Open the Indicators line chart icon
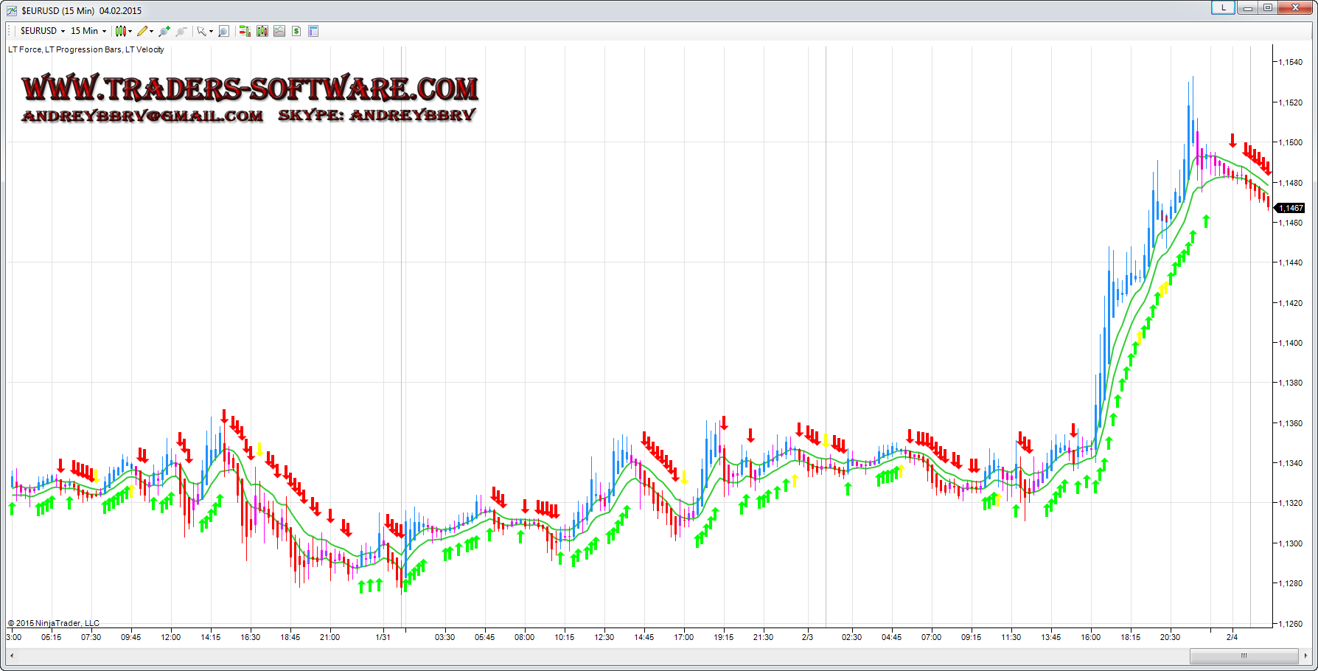Screen dimensions: 1318x671 [x=279, y=31]
